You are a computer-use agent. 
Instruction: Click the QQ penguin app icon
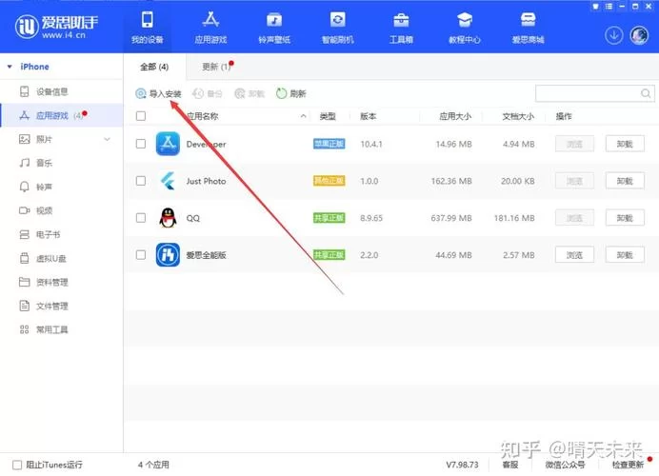click(x=168, y=218)
